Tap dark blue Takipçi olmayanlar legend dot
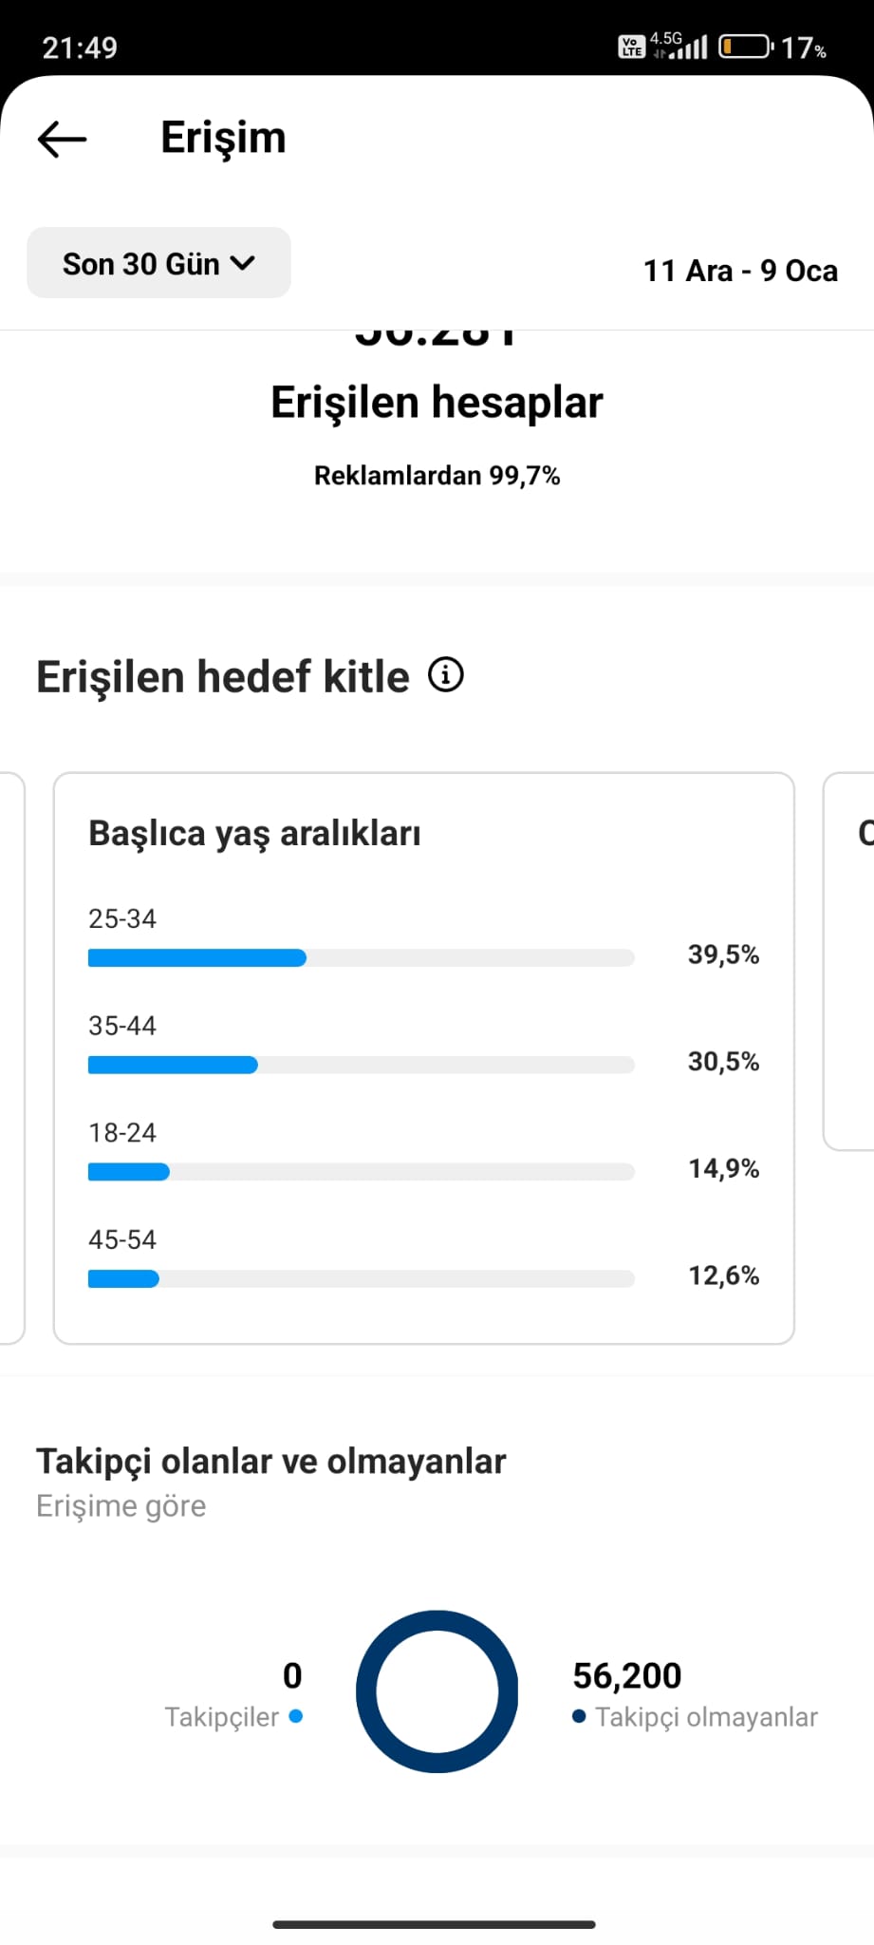Viewport: 874px width, 1945px height. [x=579, y=1715]
